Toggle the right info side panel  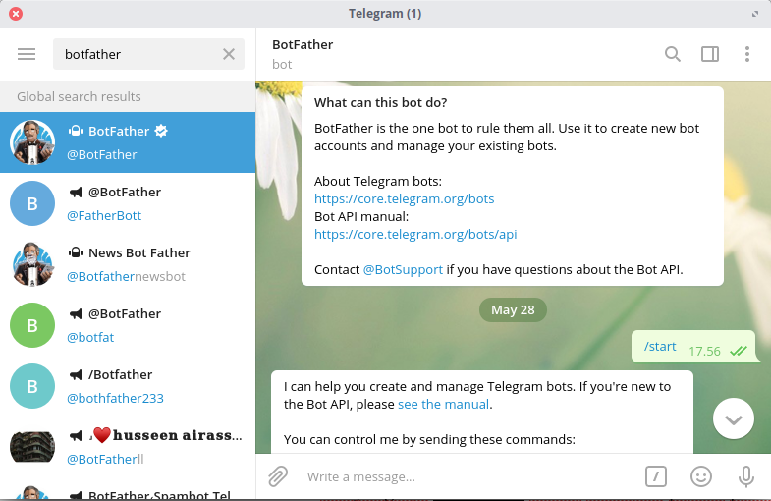709,54
